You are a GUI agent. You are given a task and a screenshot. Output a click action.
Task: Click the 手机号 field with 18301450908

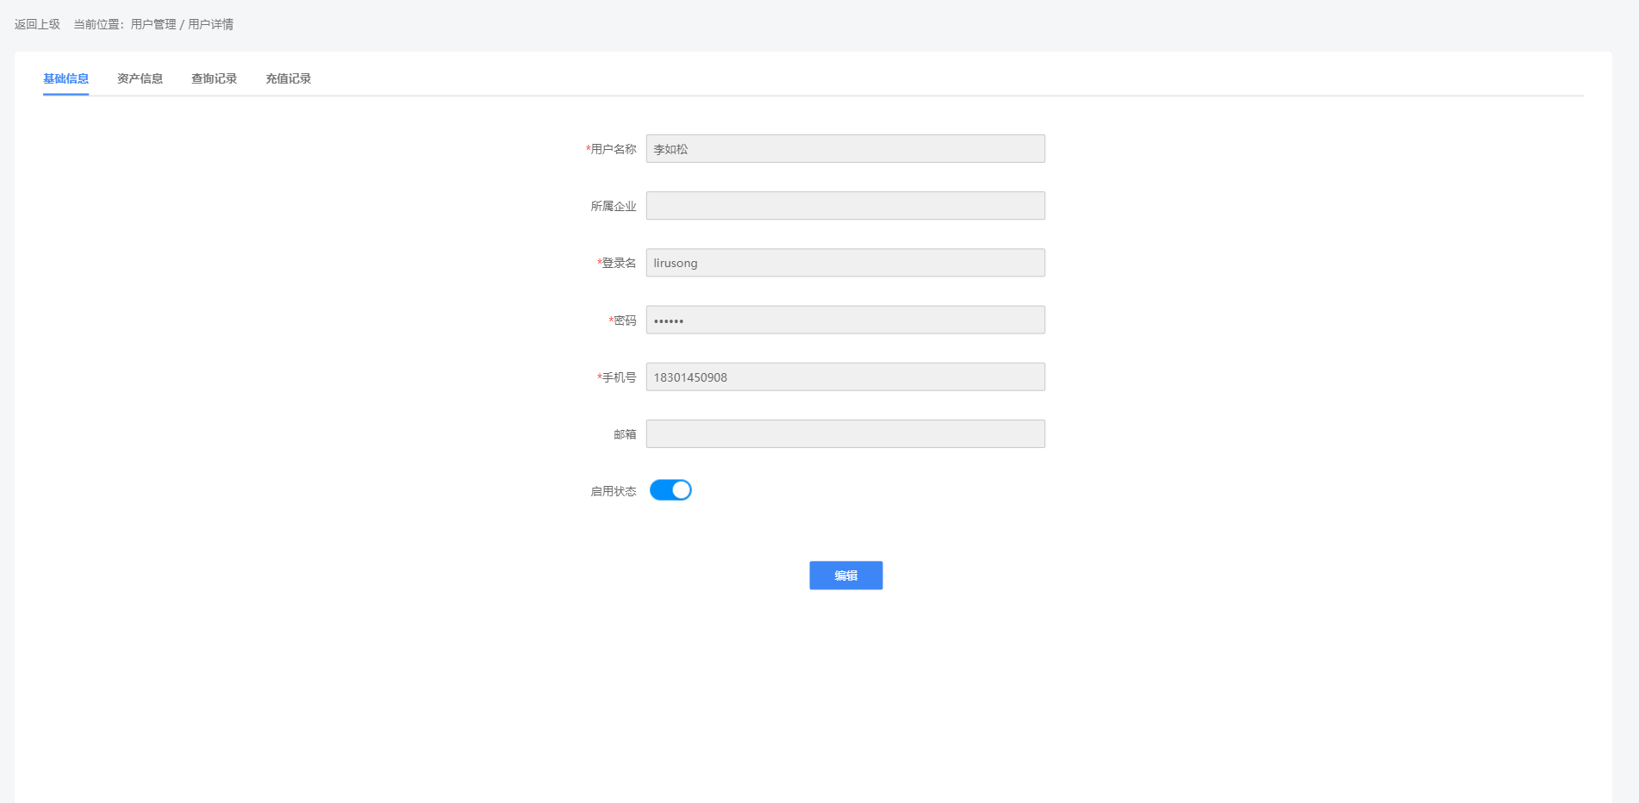tap(844, 377)
